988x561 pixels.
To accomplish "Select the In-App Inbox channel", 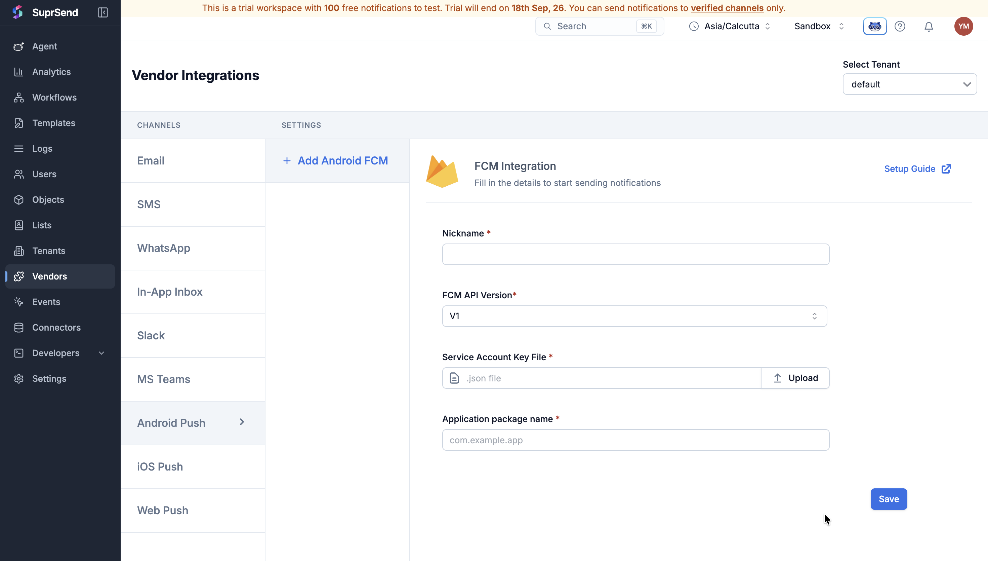I will [x=193, y=292].
